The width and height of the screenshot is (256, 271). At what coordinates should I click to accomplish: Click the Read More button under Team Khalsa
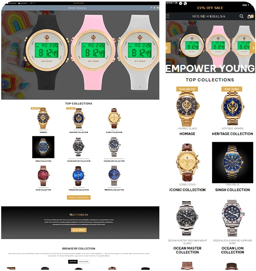click(79, 230)
